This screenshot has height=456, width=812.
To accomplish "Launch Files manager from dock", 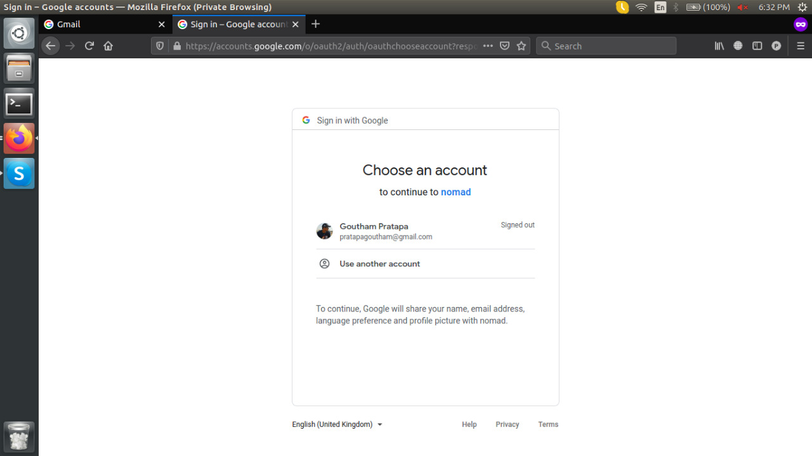I will click(x=19, y=68).
